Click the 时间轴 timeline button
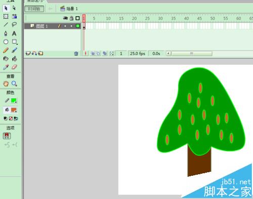The height and width of the screenshot is (199, 253). click(x=34, y=9)
